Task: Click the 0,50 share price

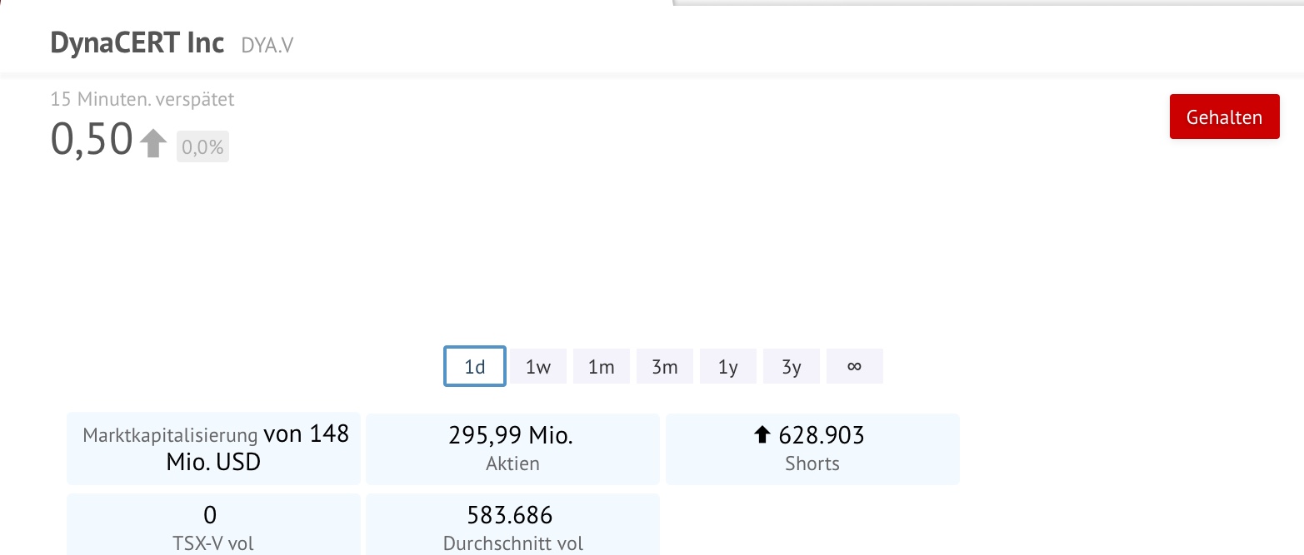Action: point(92,139)
